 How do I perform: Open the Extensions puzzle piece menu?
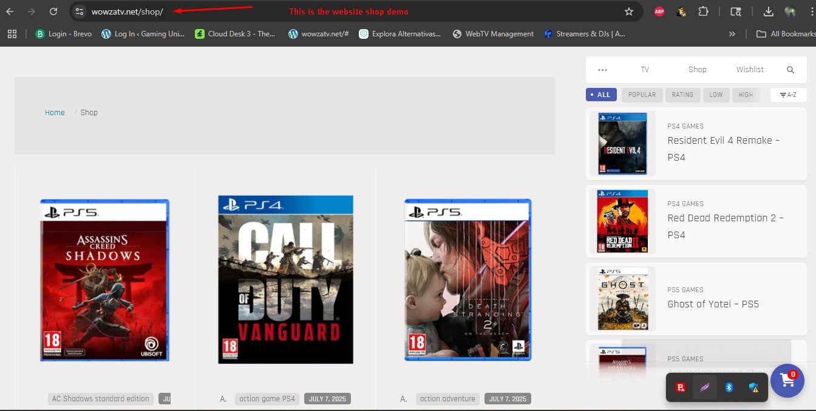(x=704, y=12)
